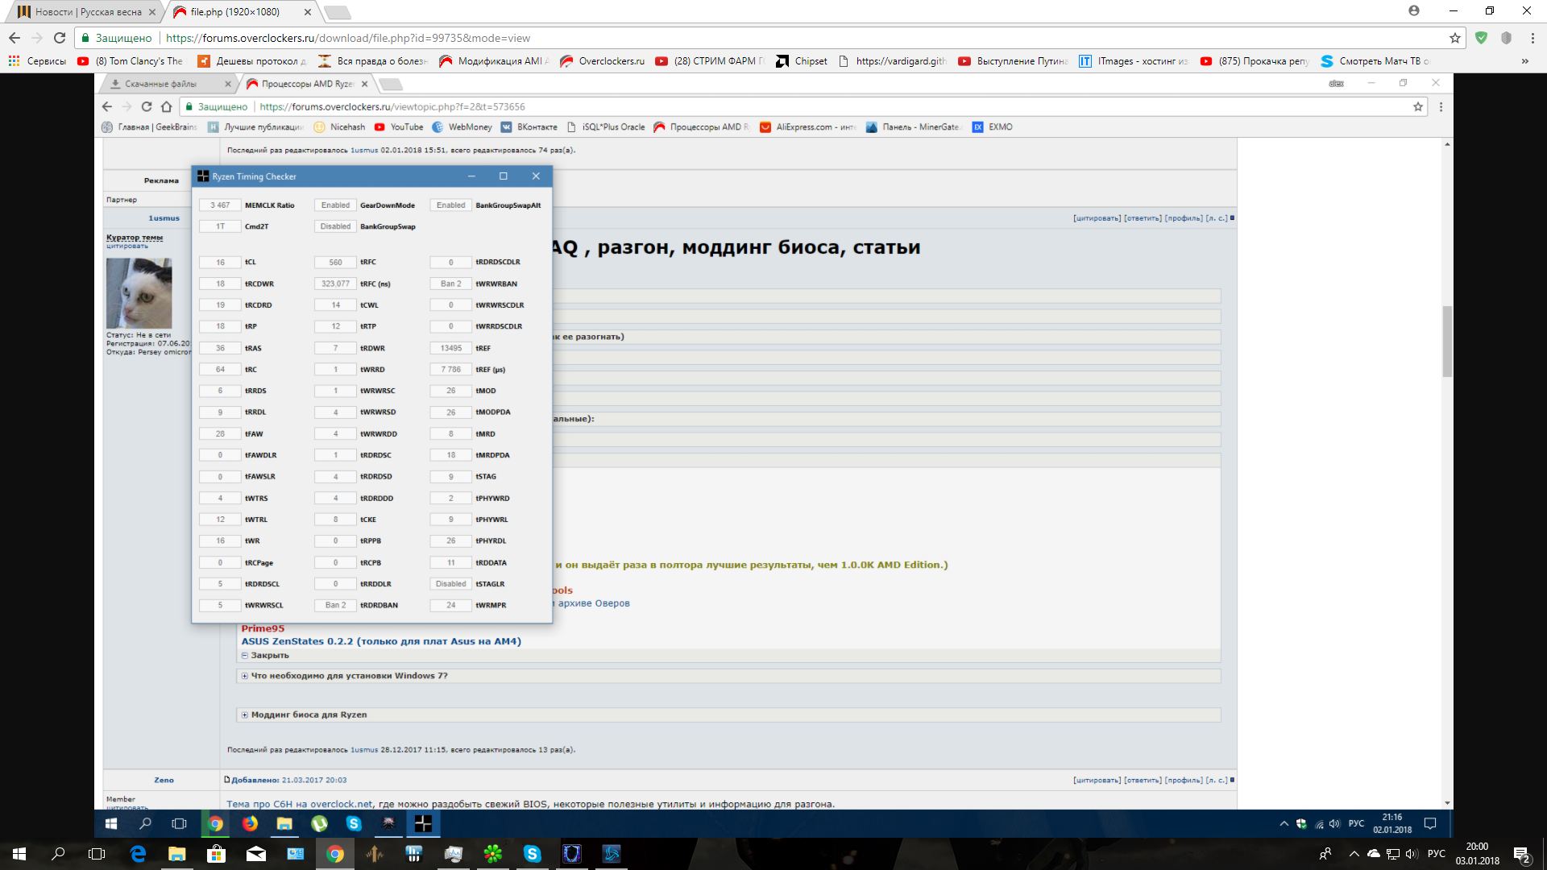
Task: Reload the file.php image page
Action: (x=60, y=38)
